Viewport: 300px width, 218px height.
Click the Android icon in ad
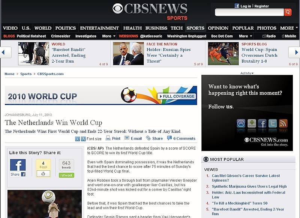click(251, 123)
